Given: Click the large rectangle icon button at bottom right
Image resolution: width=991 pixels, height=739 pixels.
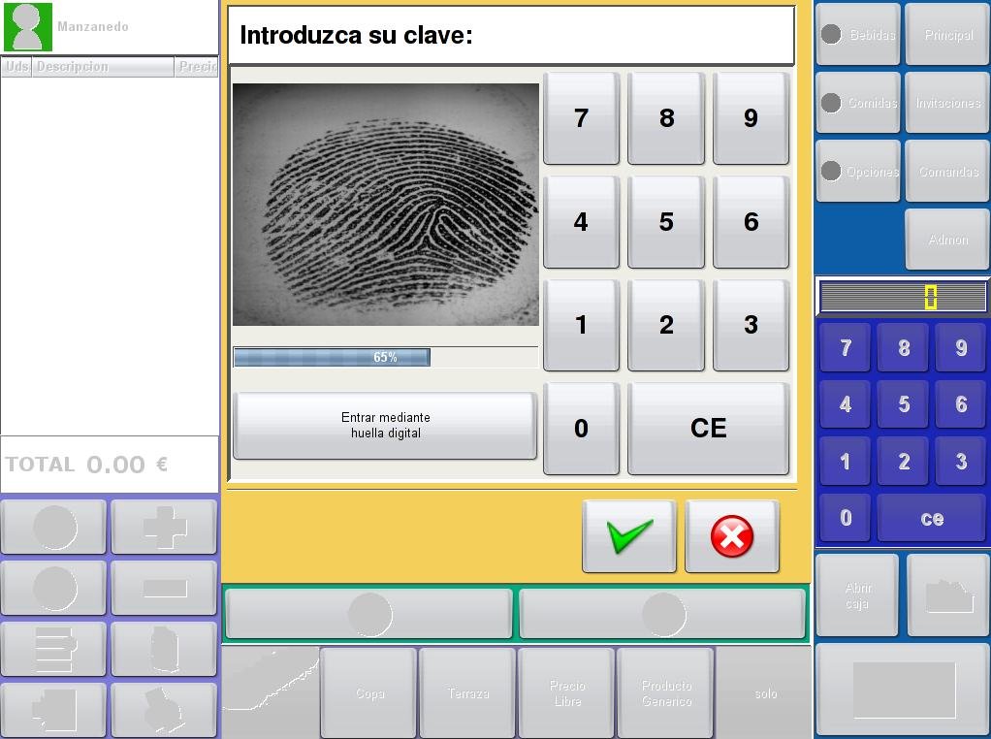Looking at the screenshot, I should point(903,690).
